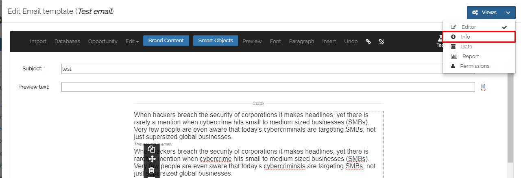
Task: Delete the block with trash icon
Action: pyautogui.click(x=151, y=170)
